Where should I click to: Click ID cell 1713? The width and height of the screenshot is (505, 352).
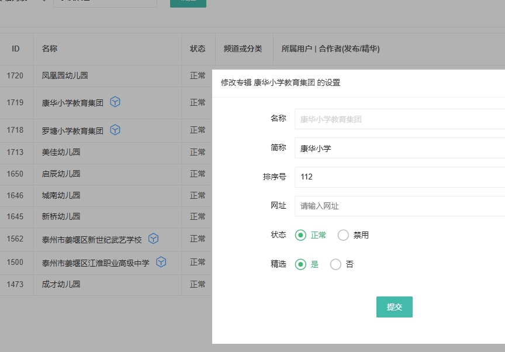point(15,152)
